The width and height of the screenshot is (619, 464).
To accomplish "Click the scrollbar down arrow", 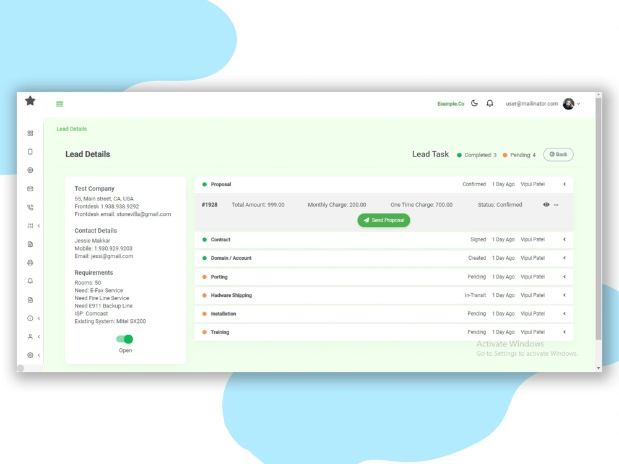I will pyautogui.click(x=599, y=368).
